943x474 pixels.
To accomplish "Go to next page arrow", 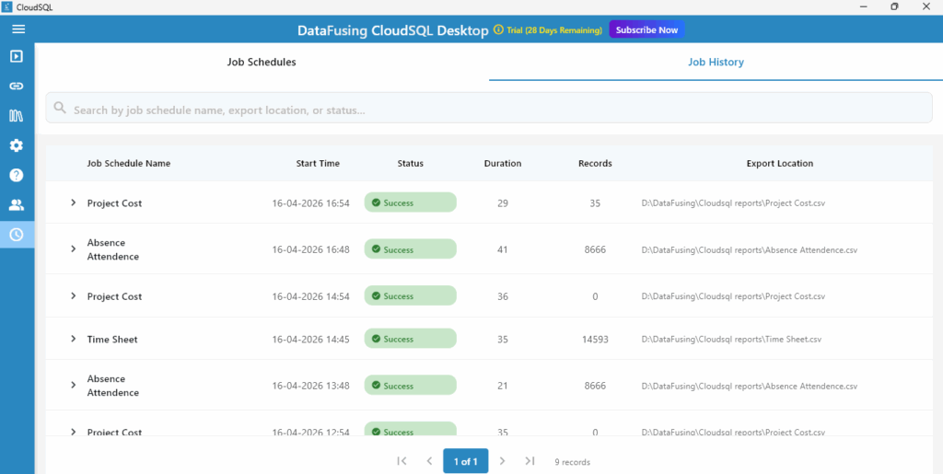I will (x=502, y=461).
